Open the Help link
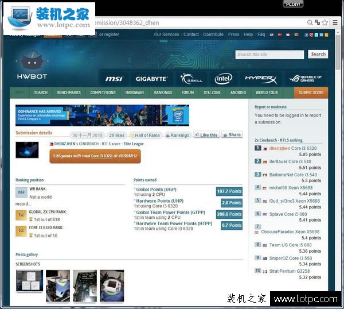Viewport: 344px width, 309px height. [248, 34]
